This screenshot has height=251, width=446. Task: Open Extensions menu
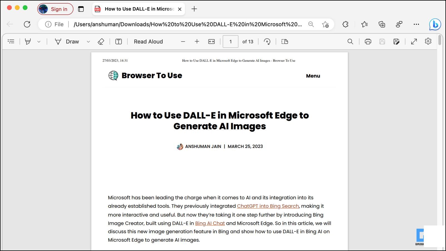pos(345,24)
